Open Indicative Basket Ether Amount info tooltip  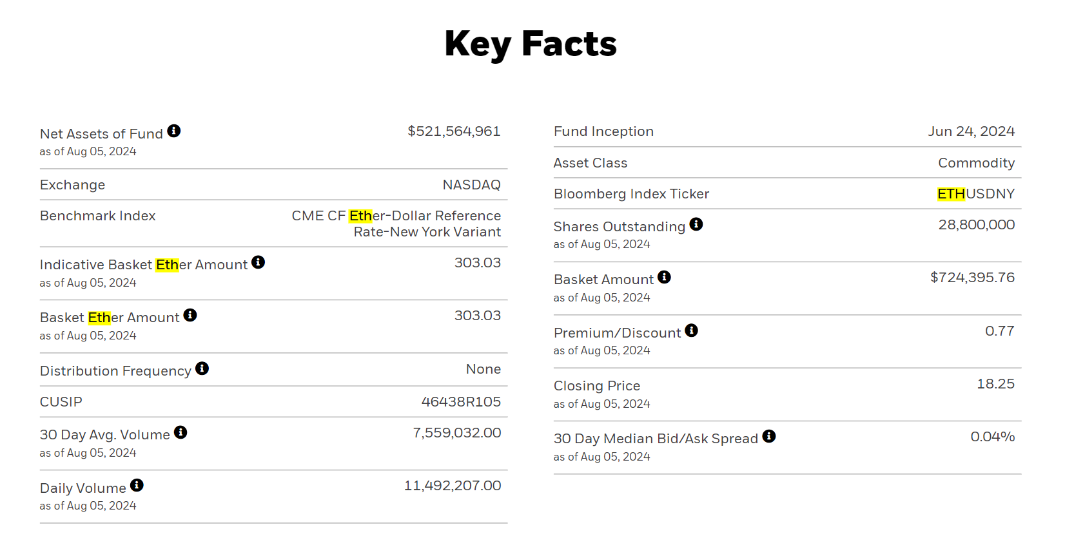258,262
